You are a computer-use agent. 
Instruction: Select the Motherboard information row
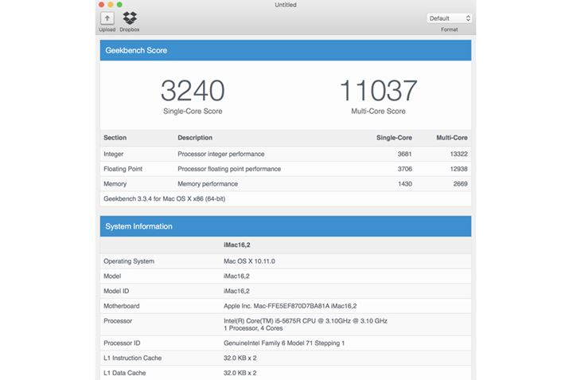[x=285, y=306]
